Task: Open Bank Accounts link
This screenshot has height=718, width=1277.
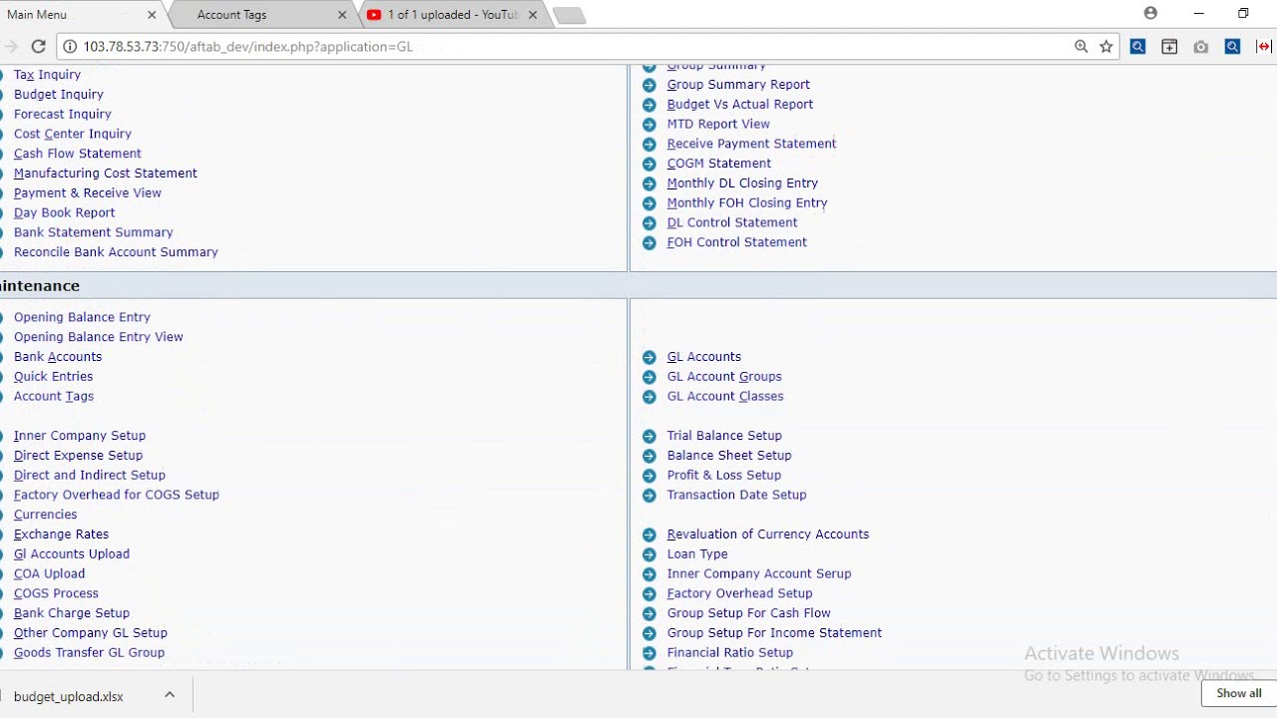Action: point(58,357)
